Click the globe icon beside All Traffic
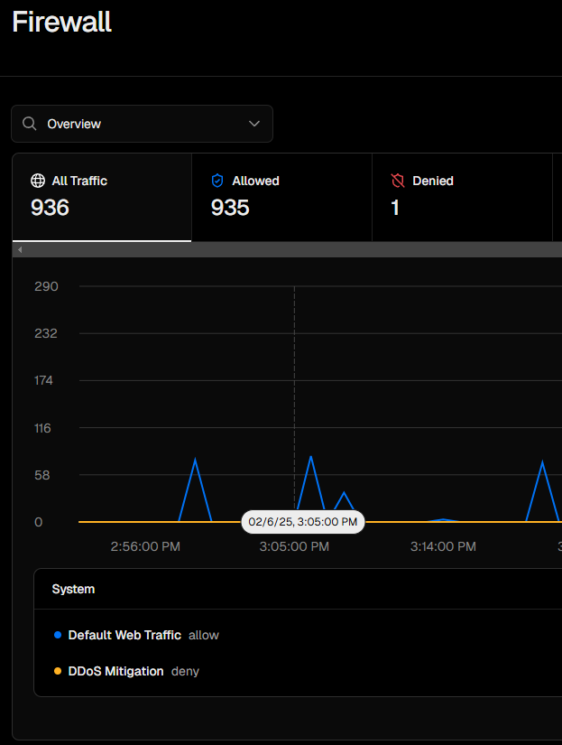Screen dimensions: 562x745 tap(38, 181)
